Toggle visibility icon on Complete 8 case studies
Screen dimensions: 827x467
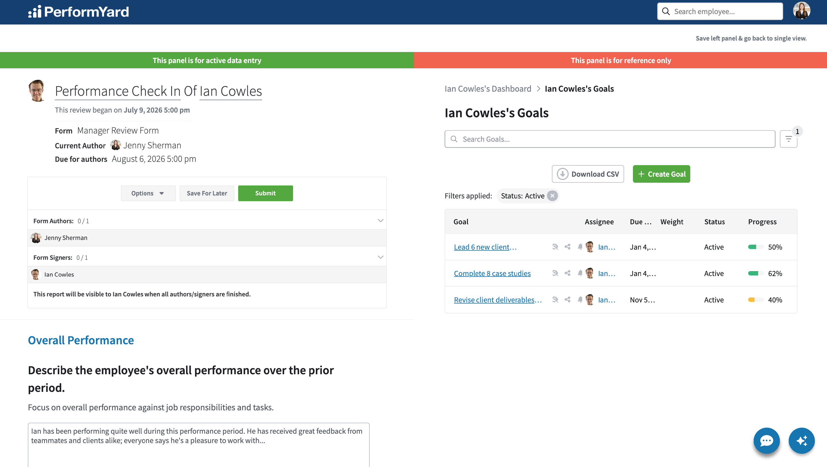(x=555, y=273)
